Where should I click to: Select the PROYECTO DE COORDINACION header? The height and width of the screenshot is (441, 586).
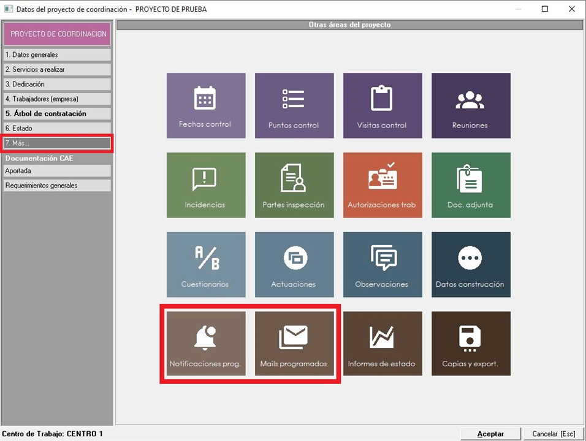pyautogui.click(x=57, y=34)
